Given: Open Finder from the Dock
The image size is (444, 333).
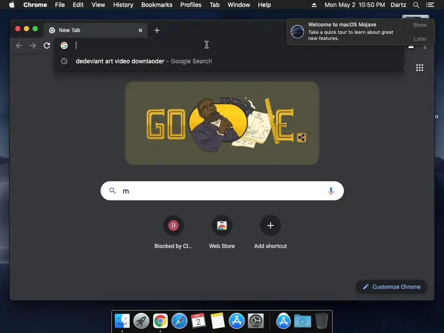Looking at the screenshot, I should pyautogui.click(x=122, y=321).
